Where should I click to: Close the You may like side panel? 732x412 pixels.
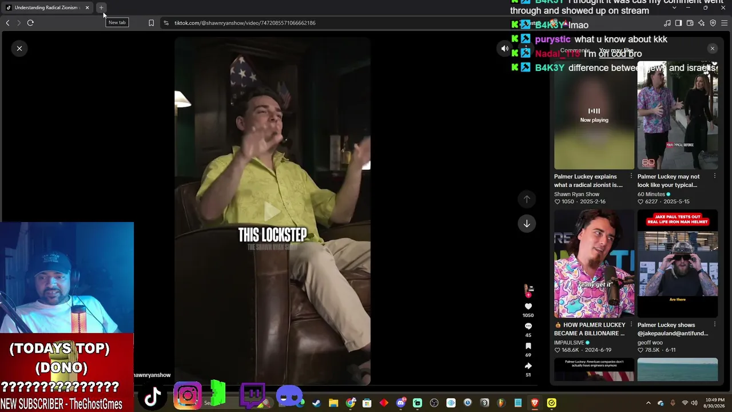point(713,49)
